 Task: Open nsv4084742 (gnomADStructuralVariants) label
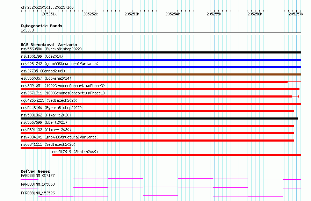(x=60, y=64)
